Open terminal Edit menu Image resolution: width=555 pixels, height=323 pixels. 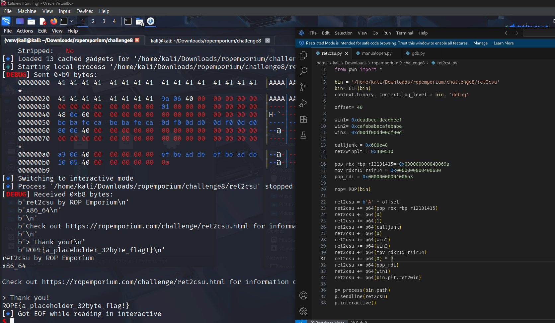pyautogui.click(x=42, y=31)
